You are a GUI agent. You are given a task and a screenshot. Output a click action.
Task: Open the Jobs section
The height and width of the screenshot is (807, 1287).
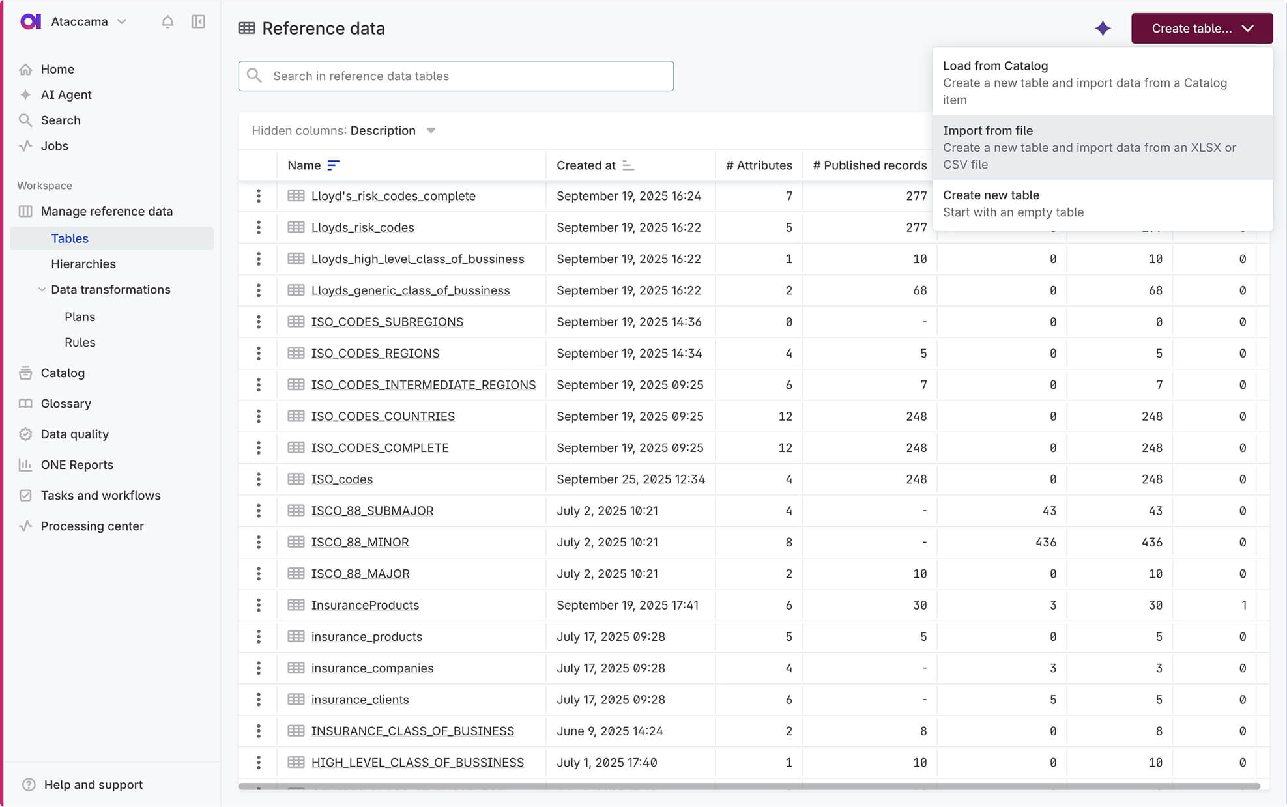coord(55,145)
